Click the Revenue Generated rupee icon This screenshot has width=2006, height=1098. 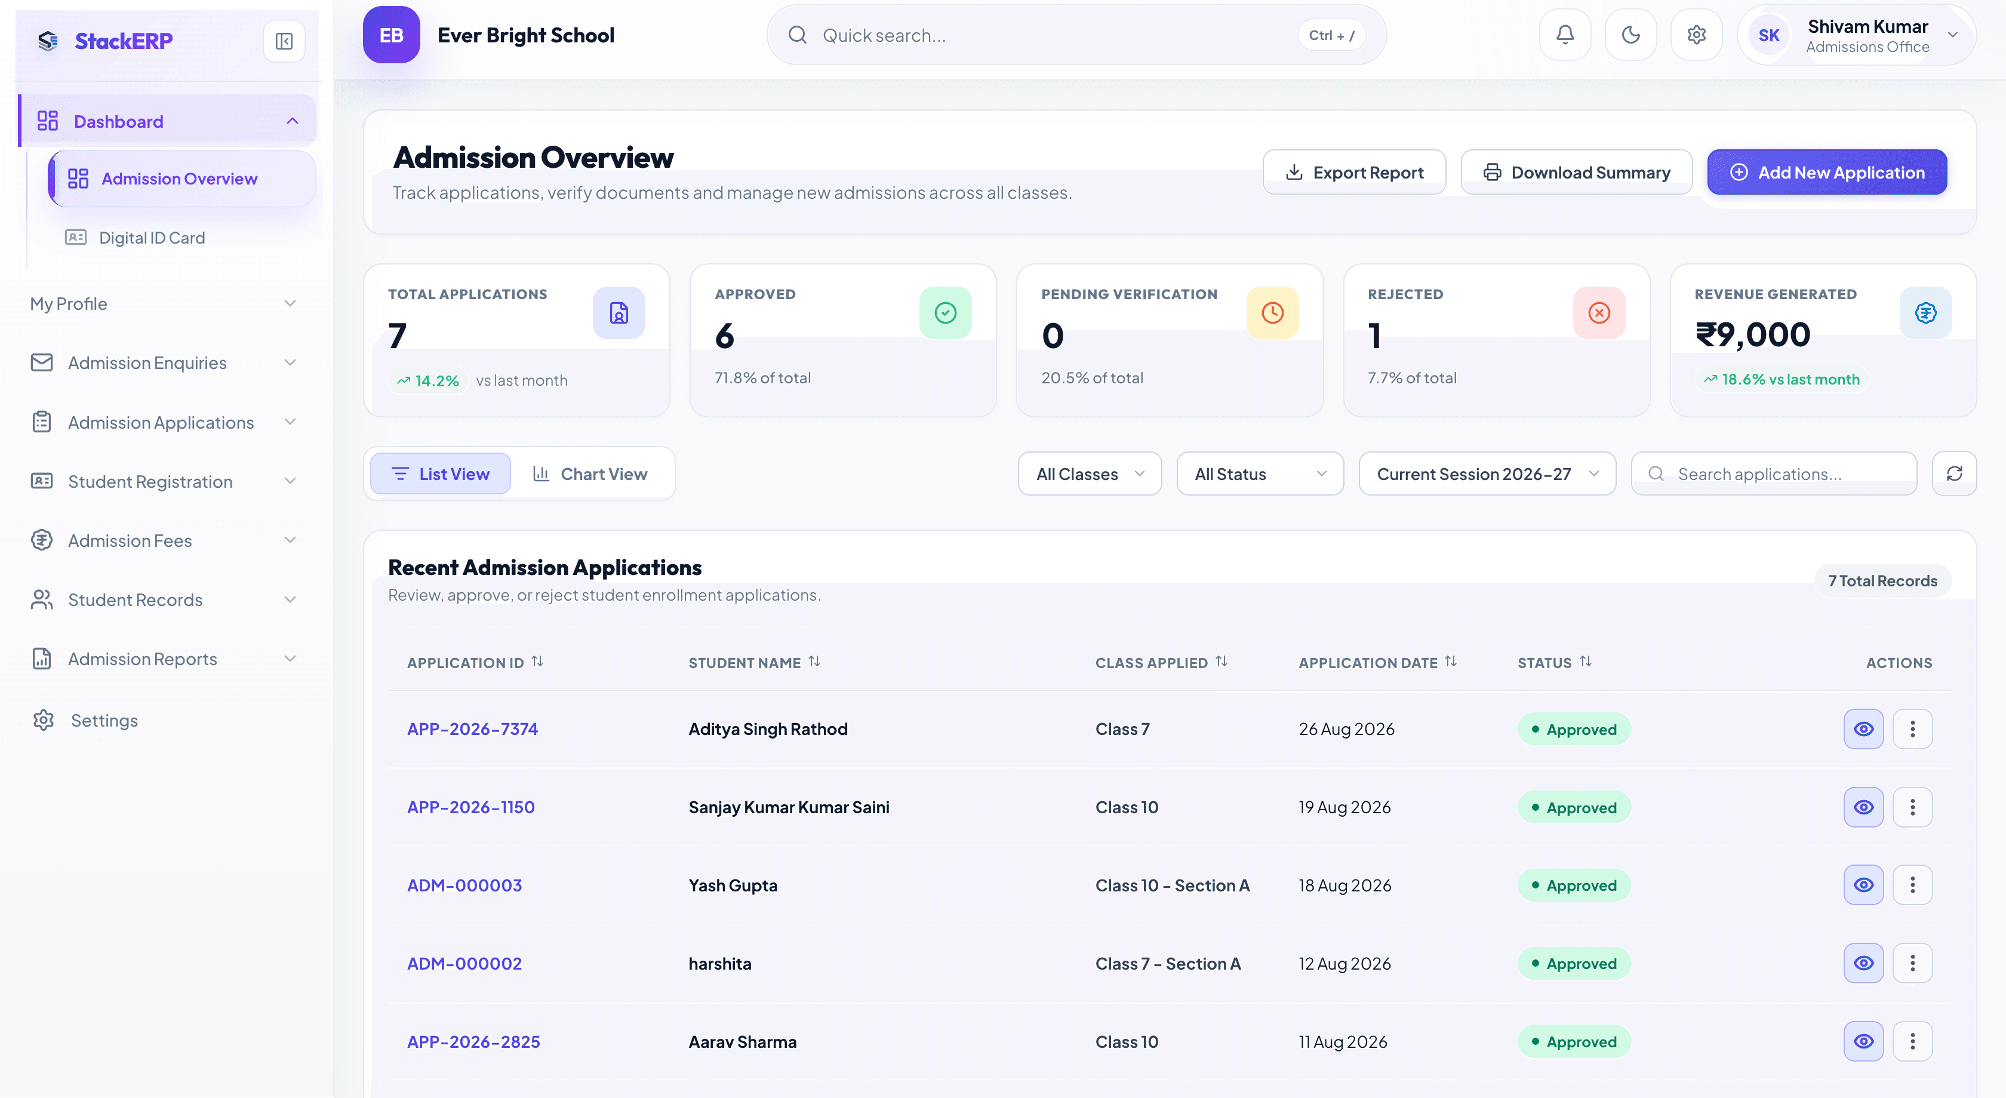(x=1926, y=313)
